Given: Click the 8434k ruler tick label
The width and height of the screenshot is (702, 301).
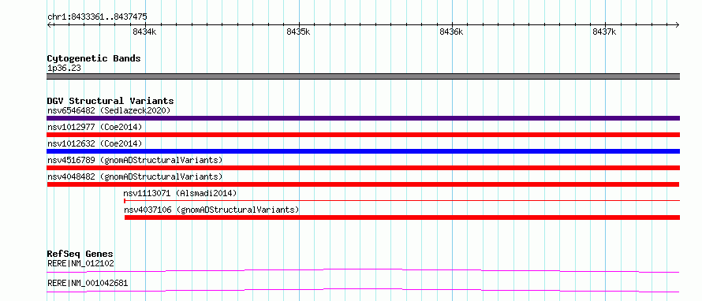Looking at the screenshot, I should click(x=144, y=32).
